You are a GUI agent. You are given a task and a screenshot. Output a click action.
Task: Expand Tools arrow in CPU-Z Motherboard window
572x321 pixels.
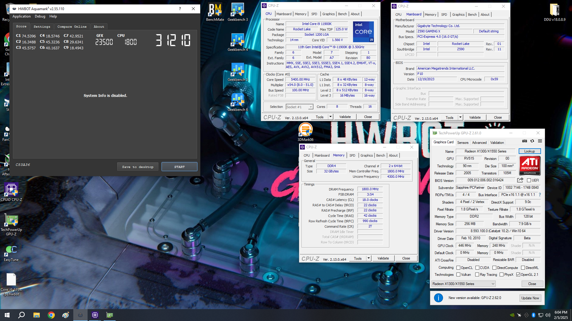coord(460,117)
